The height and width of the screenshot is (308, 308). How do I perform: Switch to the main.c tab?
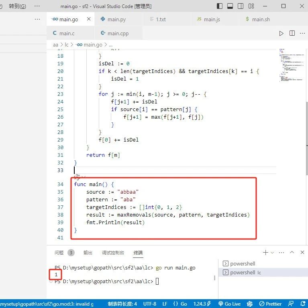point(70,33)
